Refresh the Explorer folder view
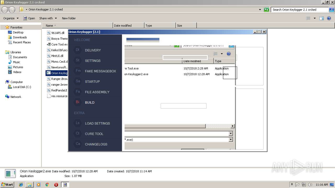This screenshot has width=335, height=188. (266, 10)
